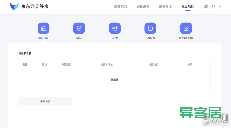The height and width of the screenshot is (128, 231).
Task: Switch to the 路由状态 tab
Action: coord(120,6)
